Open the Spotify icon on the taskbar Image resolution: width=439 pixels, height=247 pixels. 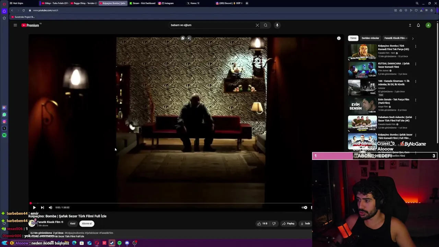(x=119, y=243)
